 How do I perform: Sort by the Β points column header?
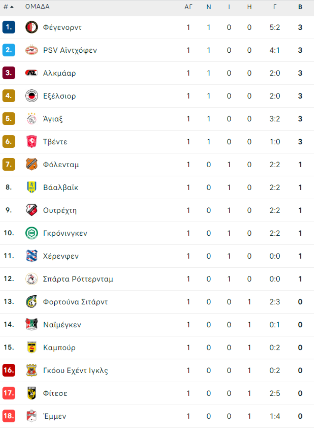pos(300,7)
